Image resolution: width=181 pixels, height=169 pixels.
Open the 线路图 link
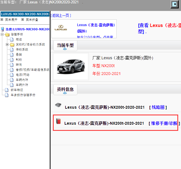pos(158,107)
